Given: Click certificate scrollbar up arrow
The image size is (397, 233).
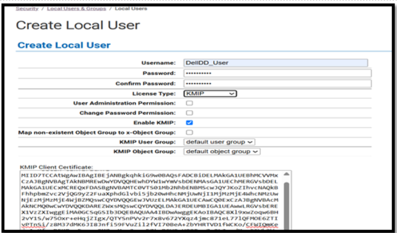Looking at the screenshot, I should pyautogui.click(x=286, y=174).
